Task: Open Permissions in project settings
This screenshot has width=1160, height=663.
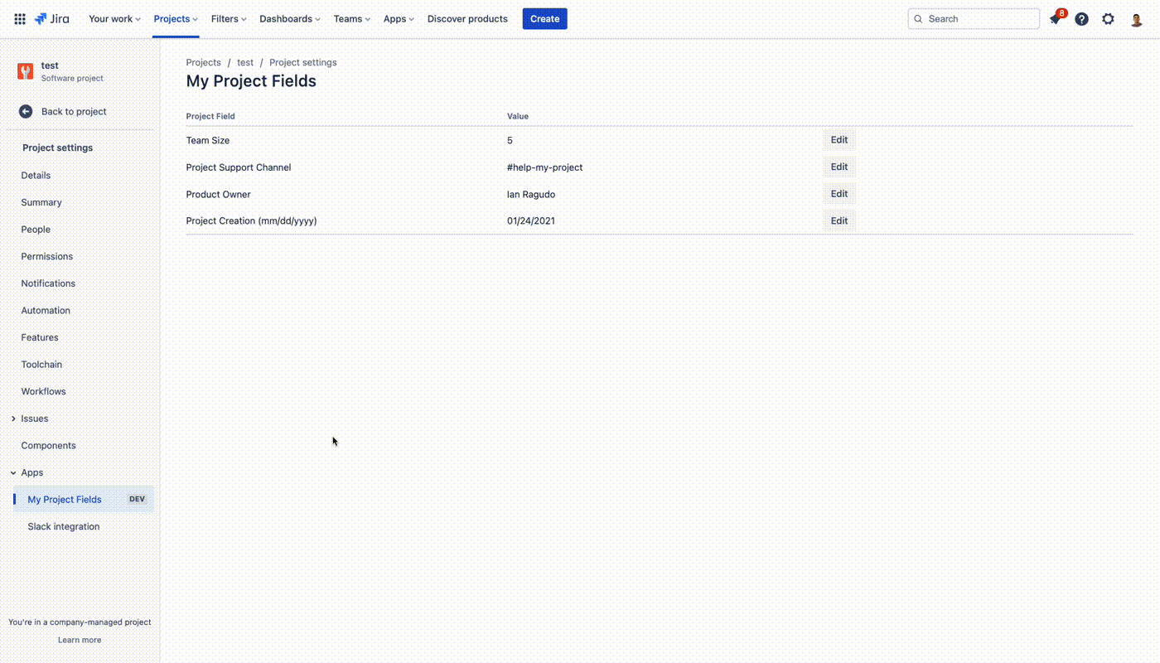Action: click(x=47, y=257)
